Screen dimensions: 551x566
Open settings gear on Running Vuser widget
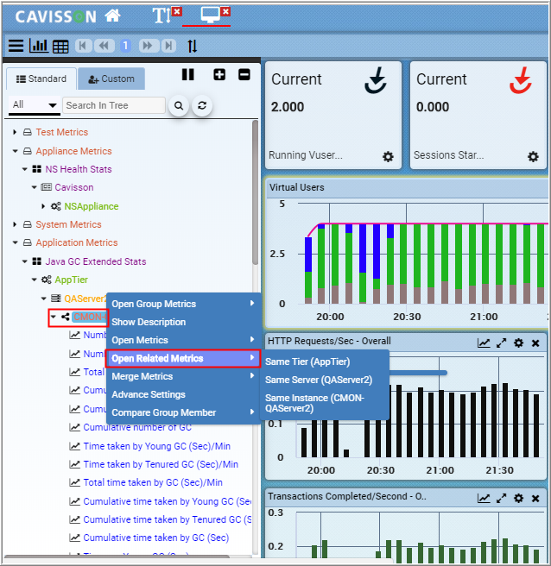(x=388, y=157)
